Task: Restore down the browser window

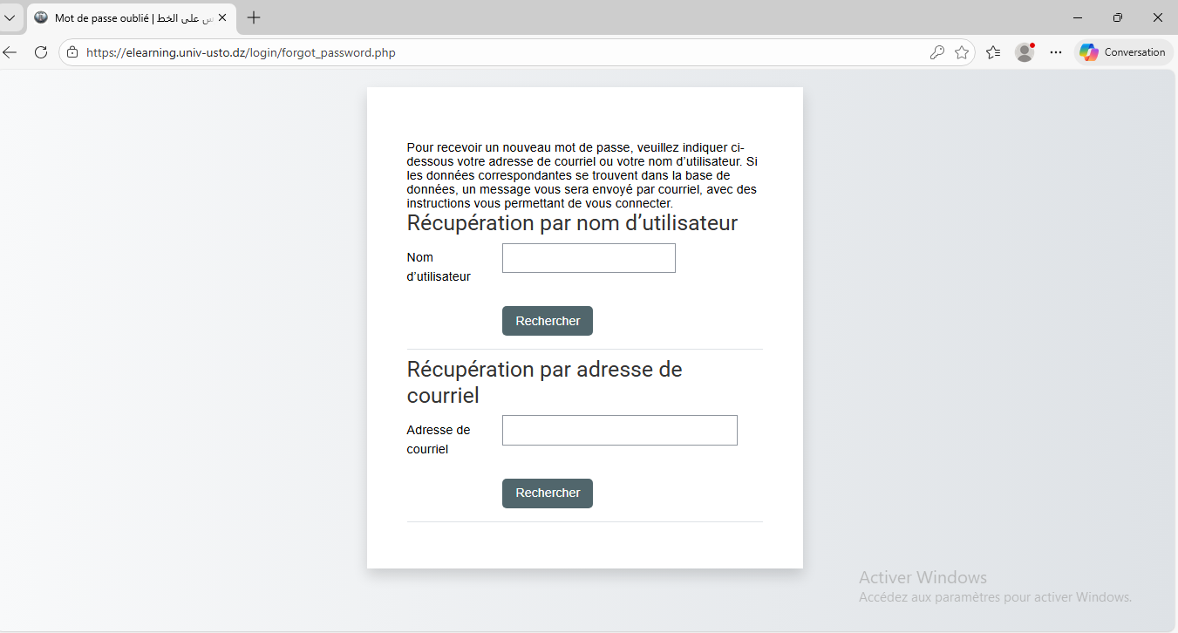Action: 1118,17
